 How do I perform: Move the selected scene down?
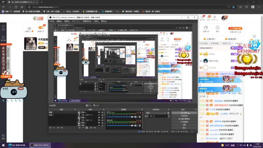62,128
